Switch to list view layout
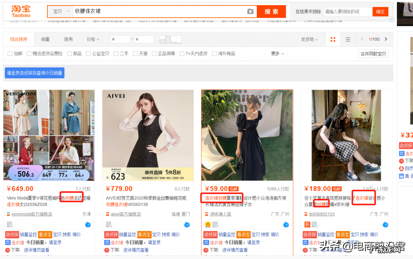 348,39
